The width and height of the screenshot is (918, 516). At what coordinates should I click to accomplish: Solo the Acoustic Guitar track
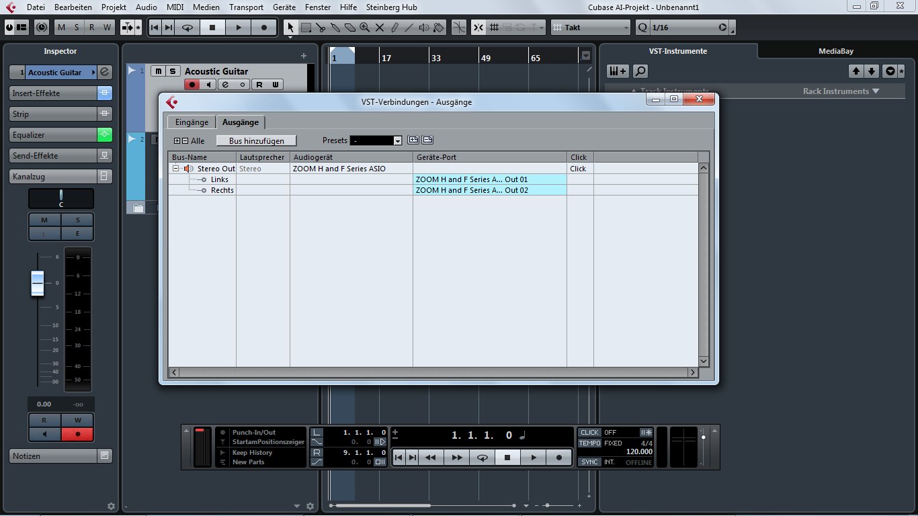[173, 71]
